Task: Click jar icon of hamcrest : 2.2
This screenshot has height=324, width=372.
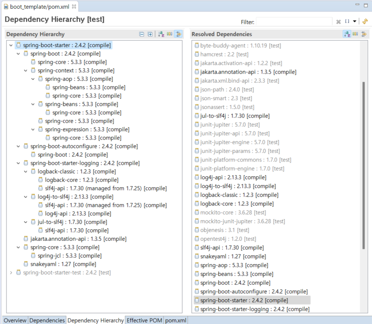Action: point(197,54)
